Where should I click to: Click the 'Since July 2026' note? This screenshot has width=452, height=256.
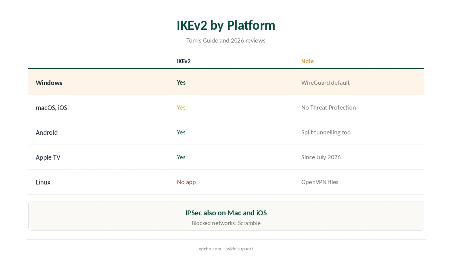point(321,157)
